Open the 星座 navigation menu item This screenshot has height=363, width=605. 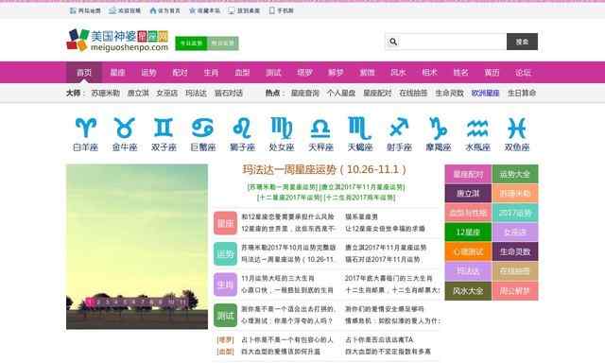click(117, 73)
